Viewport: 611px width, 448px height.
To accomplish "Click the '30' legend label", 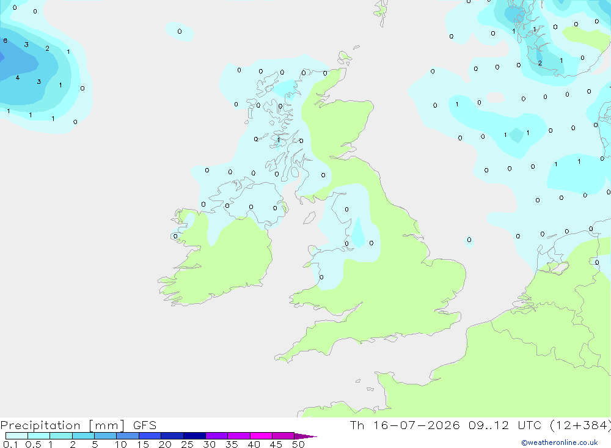I will pos(209,444).
